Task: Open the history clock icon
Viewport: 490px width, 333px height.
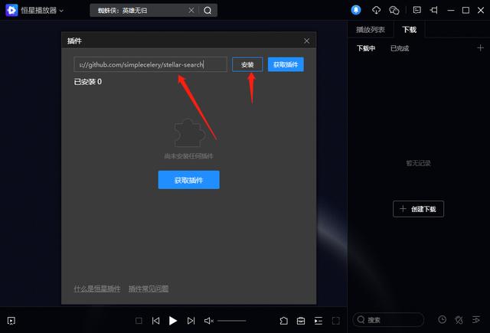Action: point(443,319)
